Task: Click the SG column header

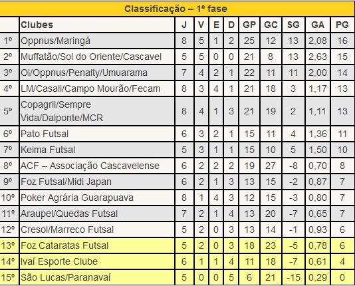Action: [x=293, y=25]
